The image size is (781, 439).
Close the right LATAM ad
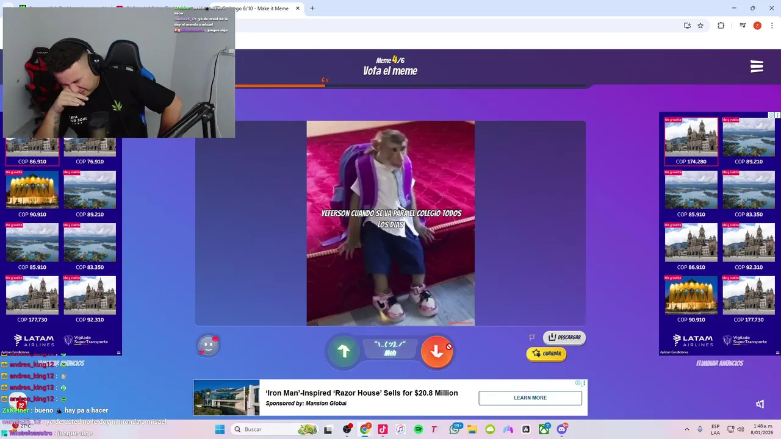pyautogui.click(x=777, y=115)
